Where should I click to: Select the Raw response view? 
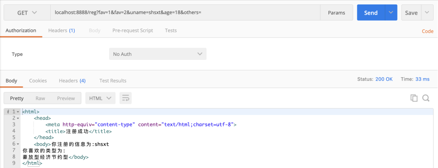[x=40, y=98]
